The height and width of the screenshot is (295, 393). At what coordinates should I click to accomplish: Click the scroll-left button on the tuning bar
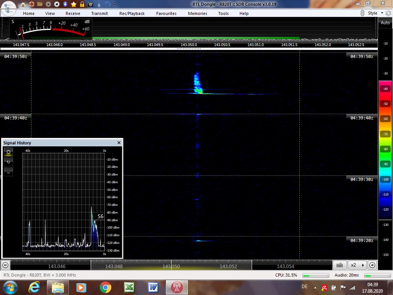(x=5, y=265)
